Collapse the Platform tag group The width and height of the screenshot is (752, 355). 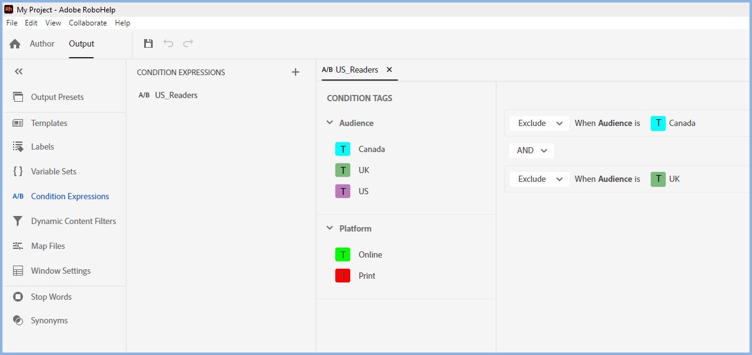click(330, 228)
